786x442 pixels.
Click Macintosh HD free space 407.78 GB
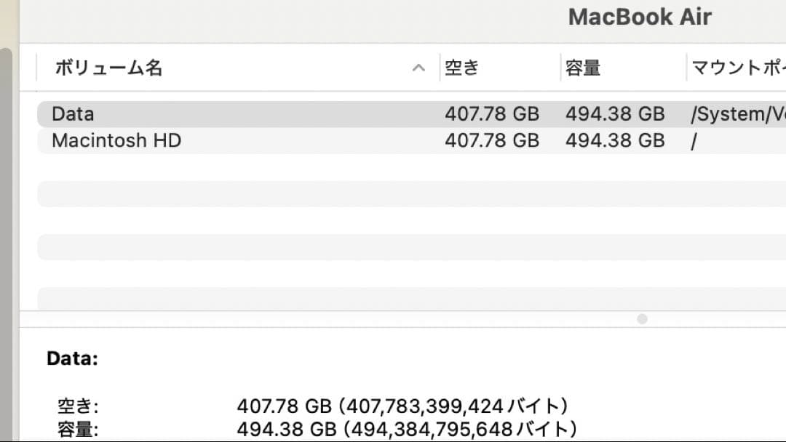coord(493,140)
